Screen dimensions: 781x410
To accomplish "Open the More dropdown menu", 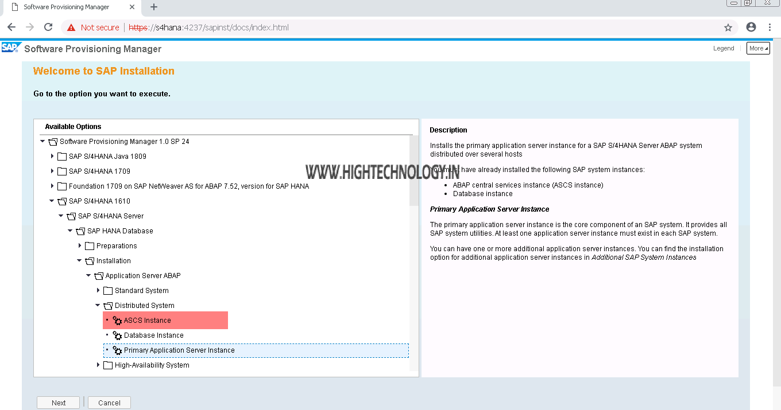I will click(759, 48).
